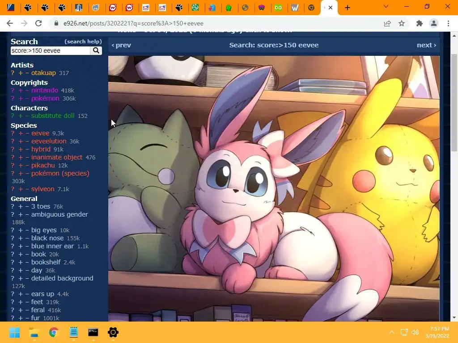Switch to the first tab with blue icon

[11, 8]
